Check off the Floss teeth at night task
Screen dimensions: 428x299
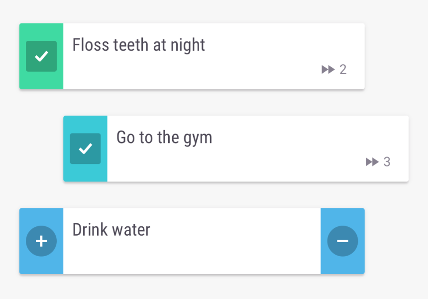tap(41, 56)
